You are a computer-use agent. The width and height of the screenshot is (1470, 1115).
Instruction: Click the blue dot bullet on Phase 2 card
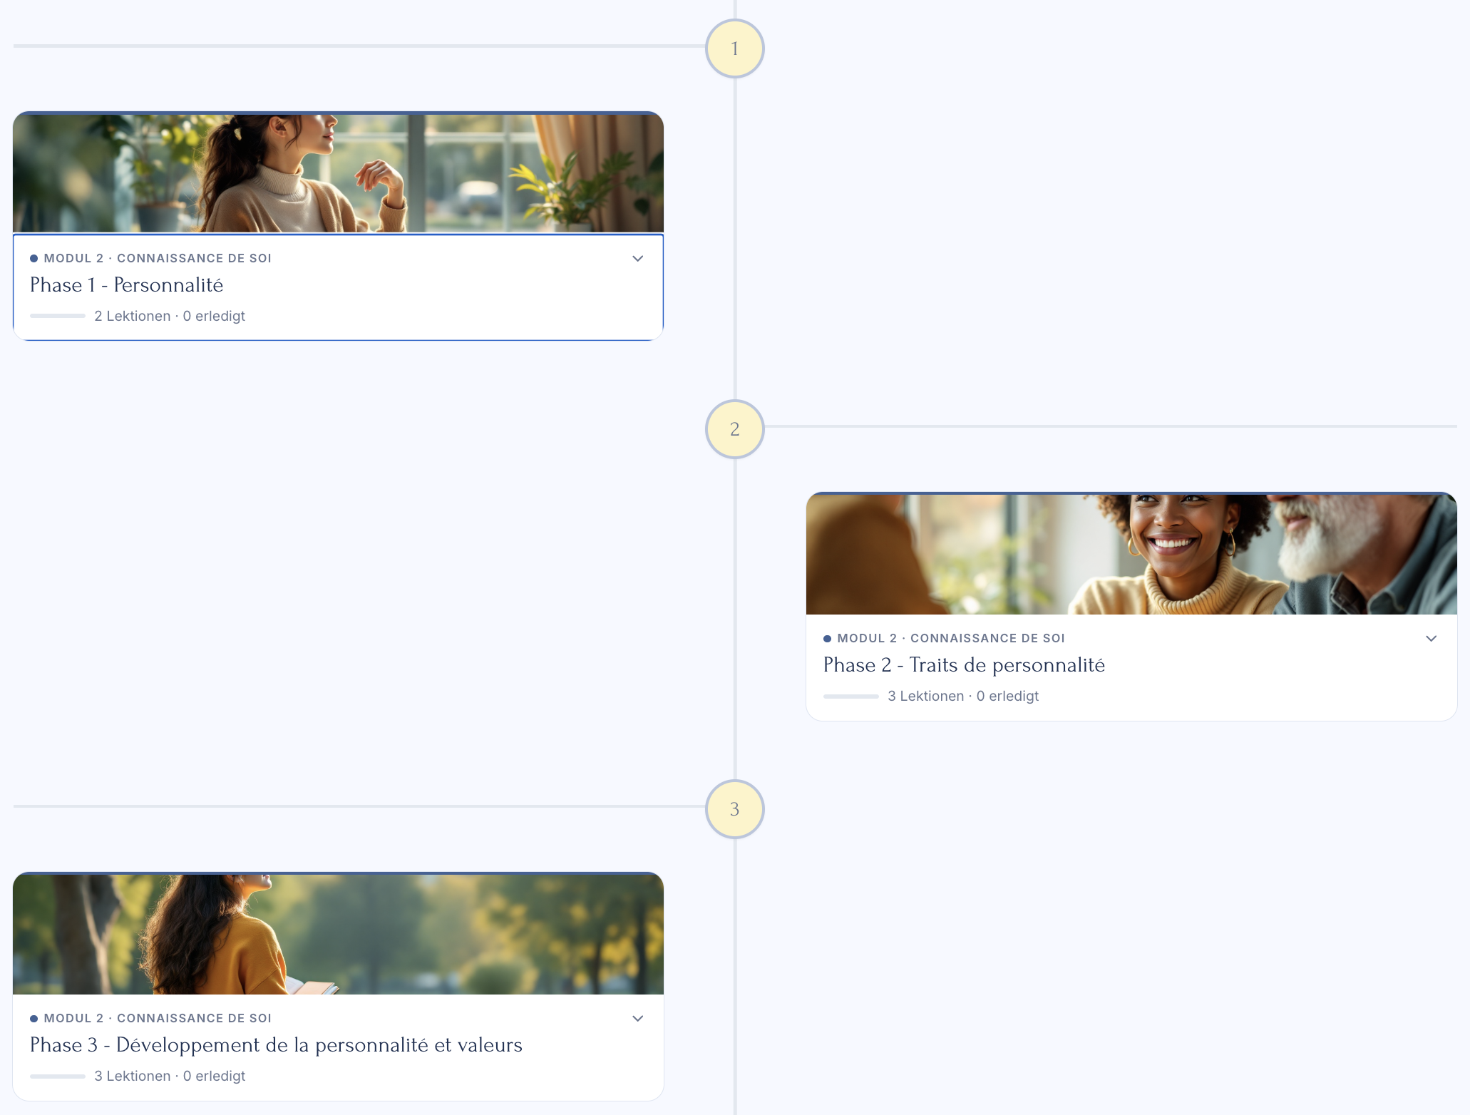tap(827, 638)
